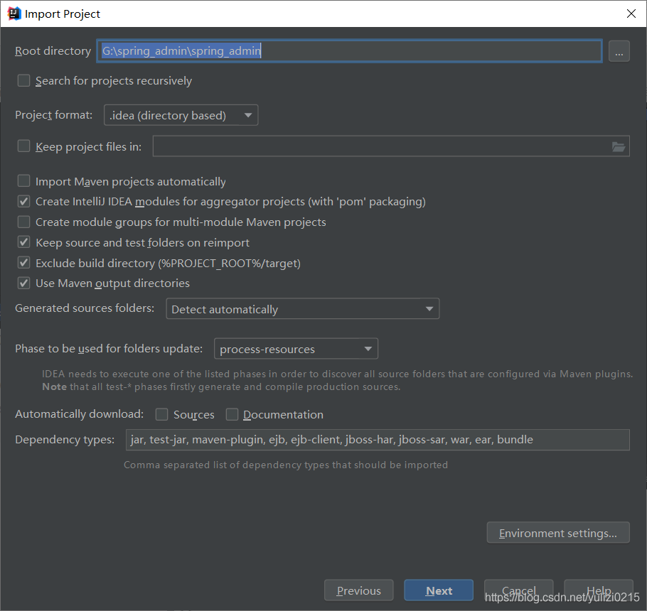Click the browse (…) button for Root directory
Screen dimensions: 647x611
[619, 51]
